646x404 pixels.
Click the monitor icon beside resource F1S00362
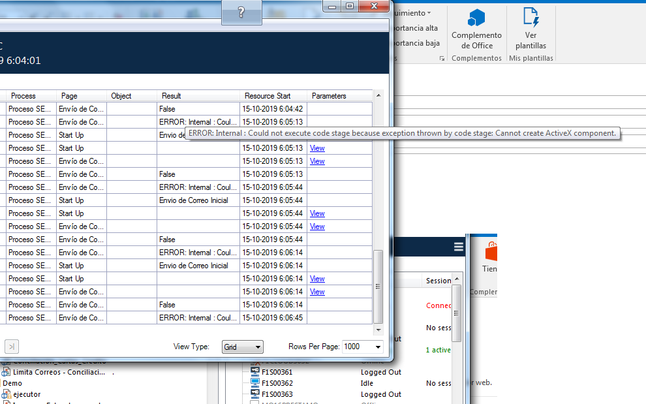point(254,383)
